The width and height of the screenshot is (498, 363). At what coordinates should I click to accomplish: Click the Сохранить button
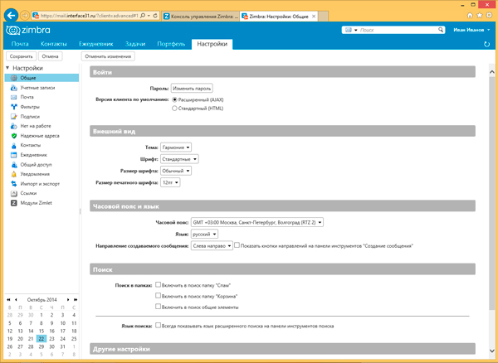pos(21,56)
